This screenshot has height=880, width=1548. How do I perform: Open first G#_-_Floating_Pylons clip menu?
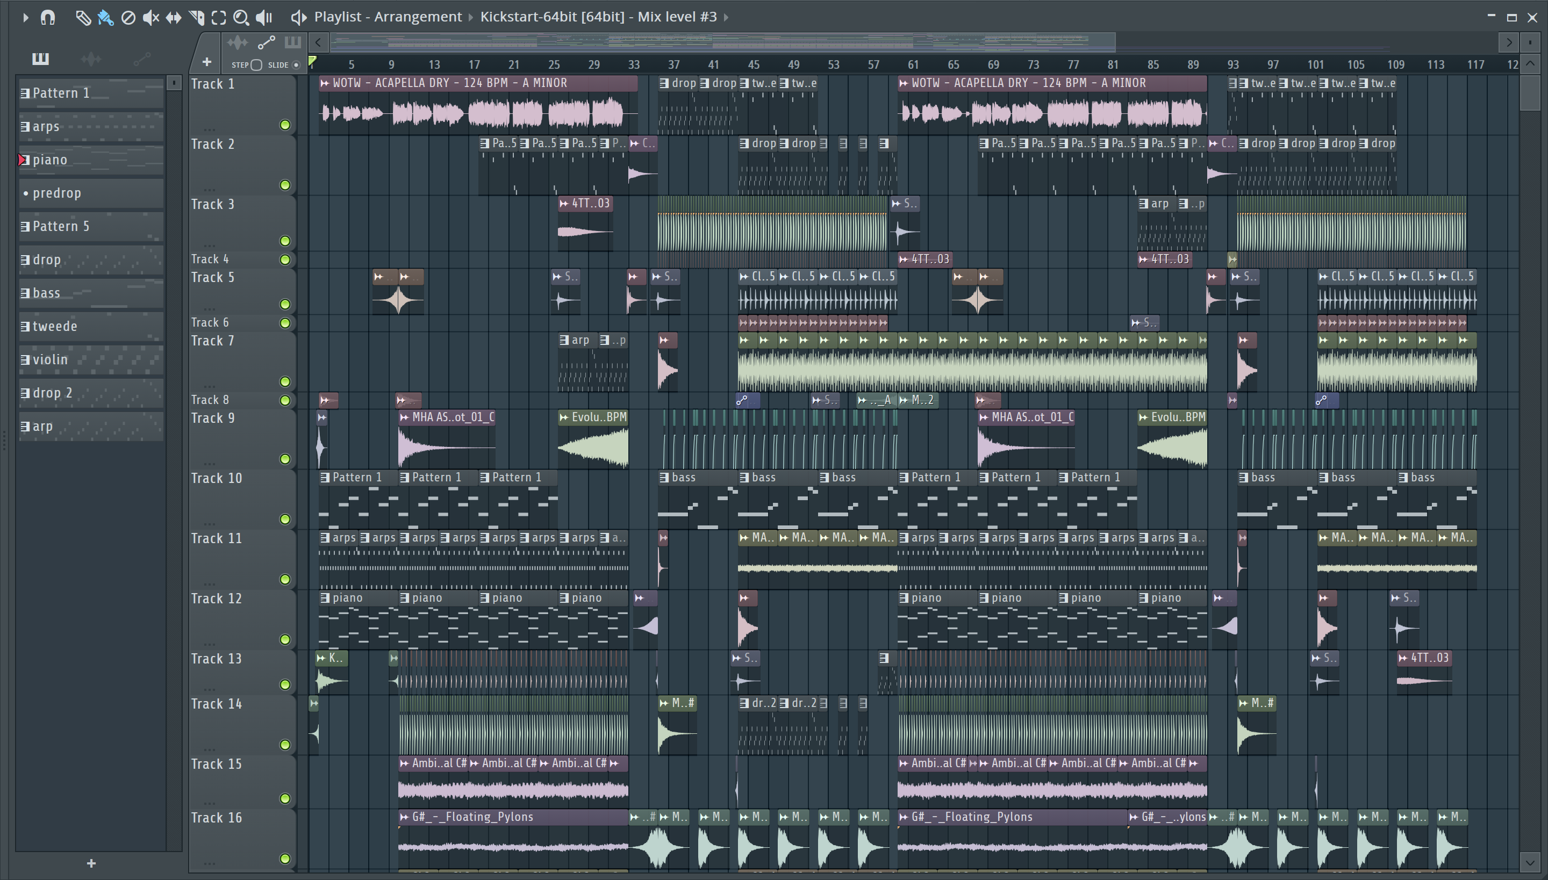coord(405,817)
